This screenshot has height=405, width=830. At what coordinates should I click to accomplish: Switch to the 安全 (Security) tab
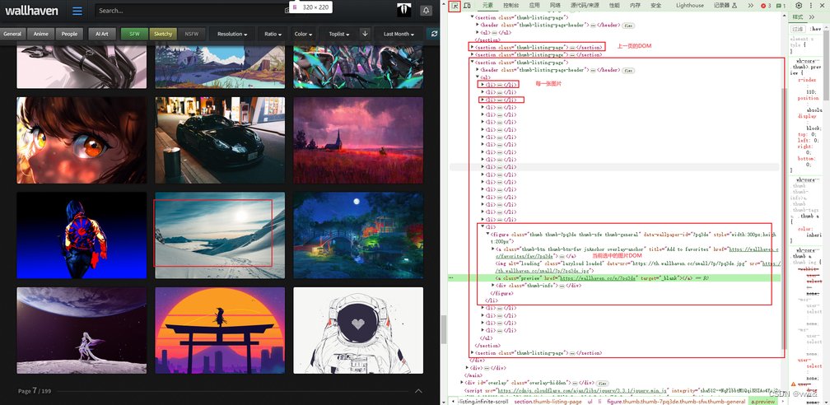pyautogui.click(x=655, y=5)
